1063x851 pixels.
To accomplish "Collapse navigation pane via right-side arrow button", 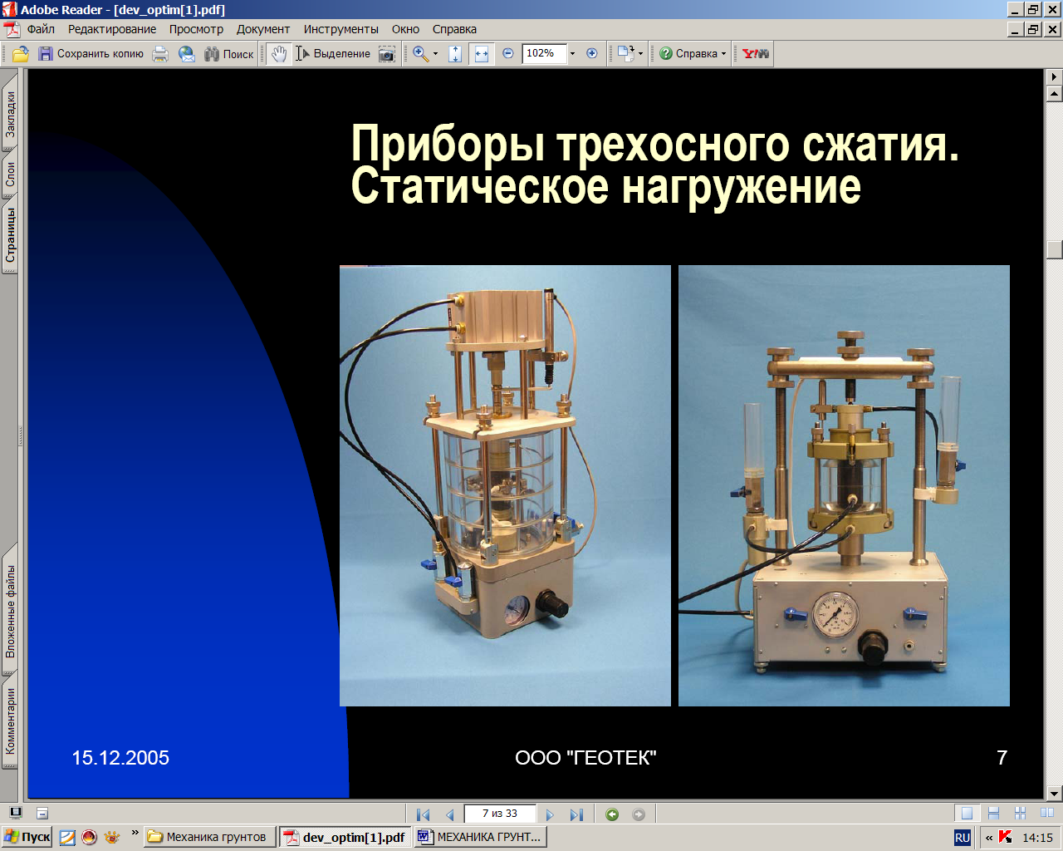I will pos(1054,76).
